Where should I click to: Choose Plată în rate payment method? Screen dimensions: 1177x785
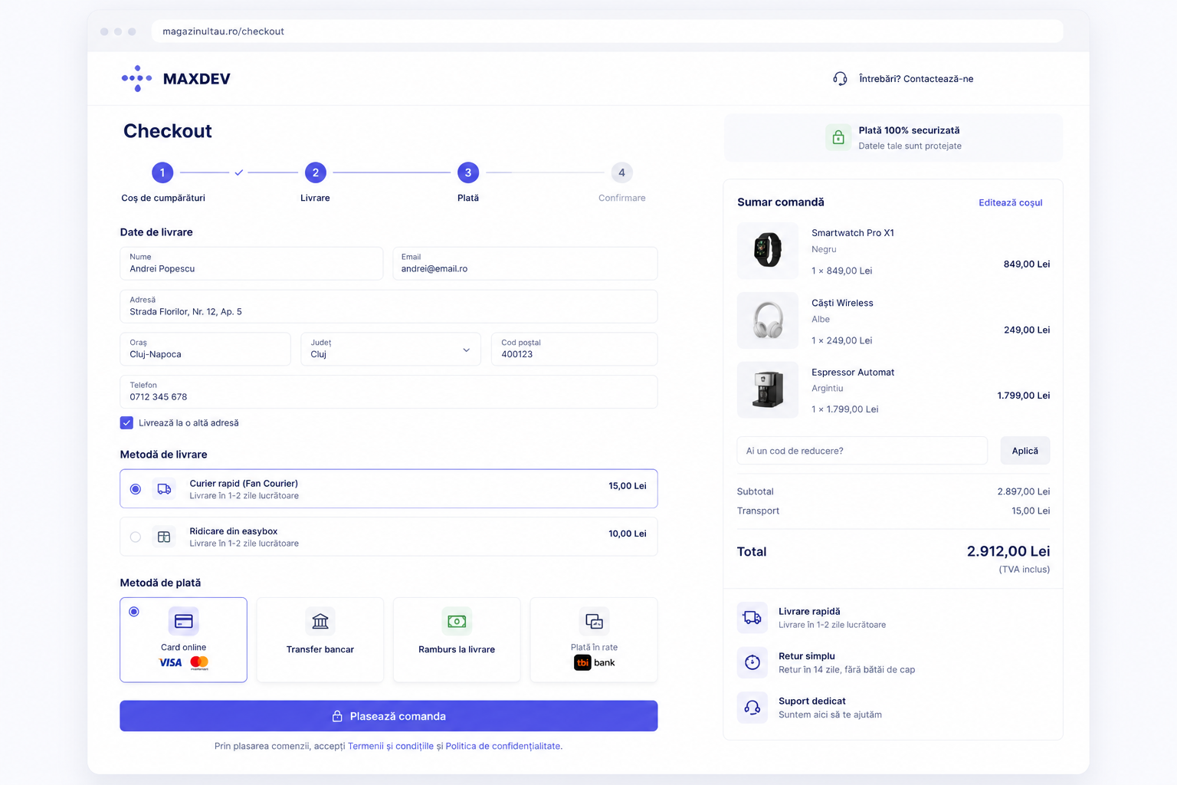click(594, 639)
